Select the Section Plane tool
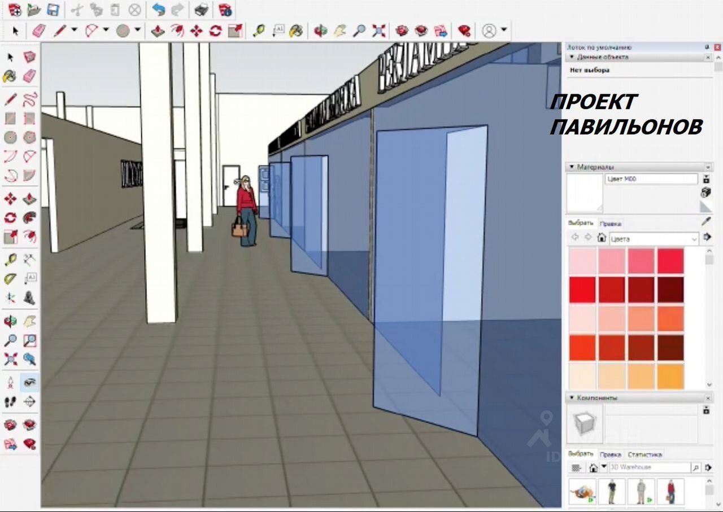Image resolution: width=723 pixels, height=512 pixels. 29,401
